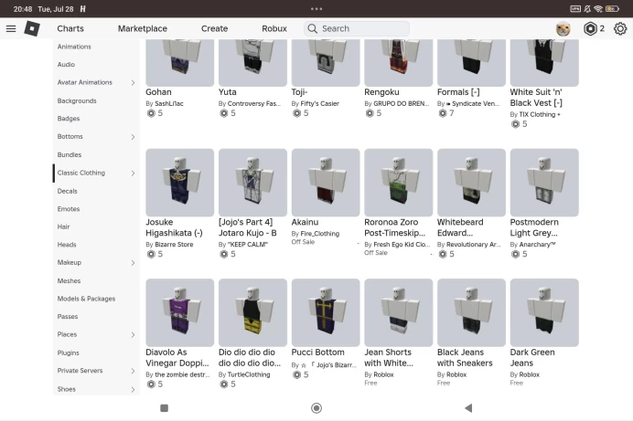633x421 pixels.
Task: Open creator link TurtleClothing
Action: click(249, 374)
